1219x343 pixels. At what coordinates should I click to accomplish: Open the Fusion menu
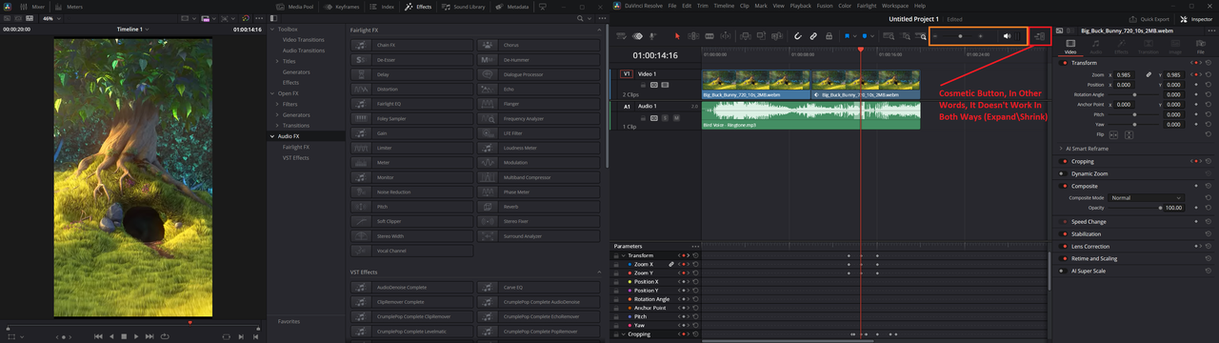pyautogui.click(x=824, y=6)
